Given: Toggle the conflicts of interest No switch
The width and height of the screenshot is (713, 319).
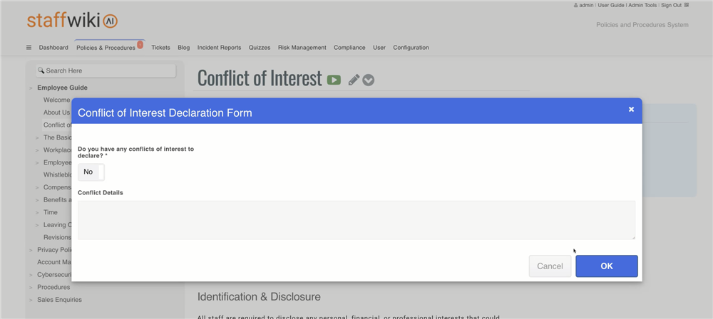Looking at the screenshot, I should [x=91, y=172].
